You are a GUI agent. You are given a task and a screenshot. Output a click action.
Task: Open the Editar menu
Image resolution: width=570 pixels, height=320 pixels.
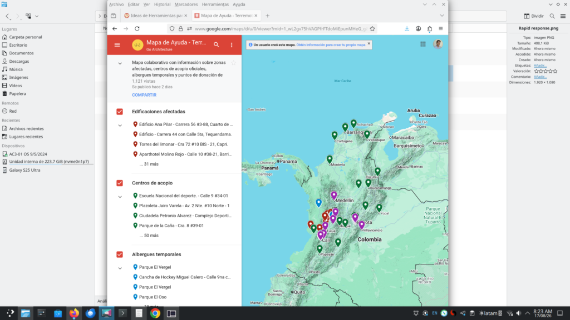point(134,4)
